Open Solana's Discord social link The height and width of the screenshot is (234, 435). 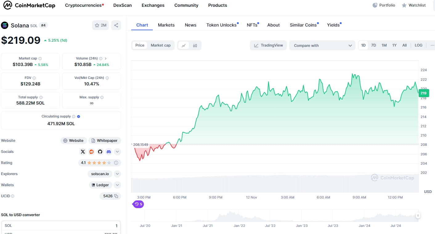pos(108,152)
